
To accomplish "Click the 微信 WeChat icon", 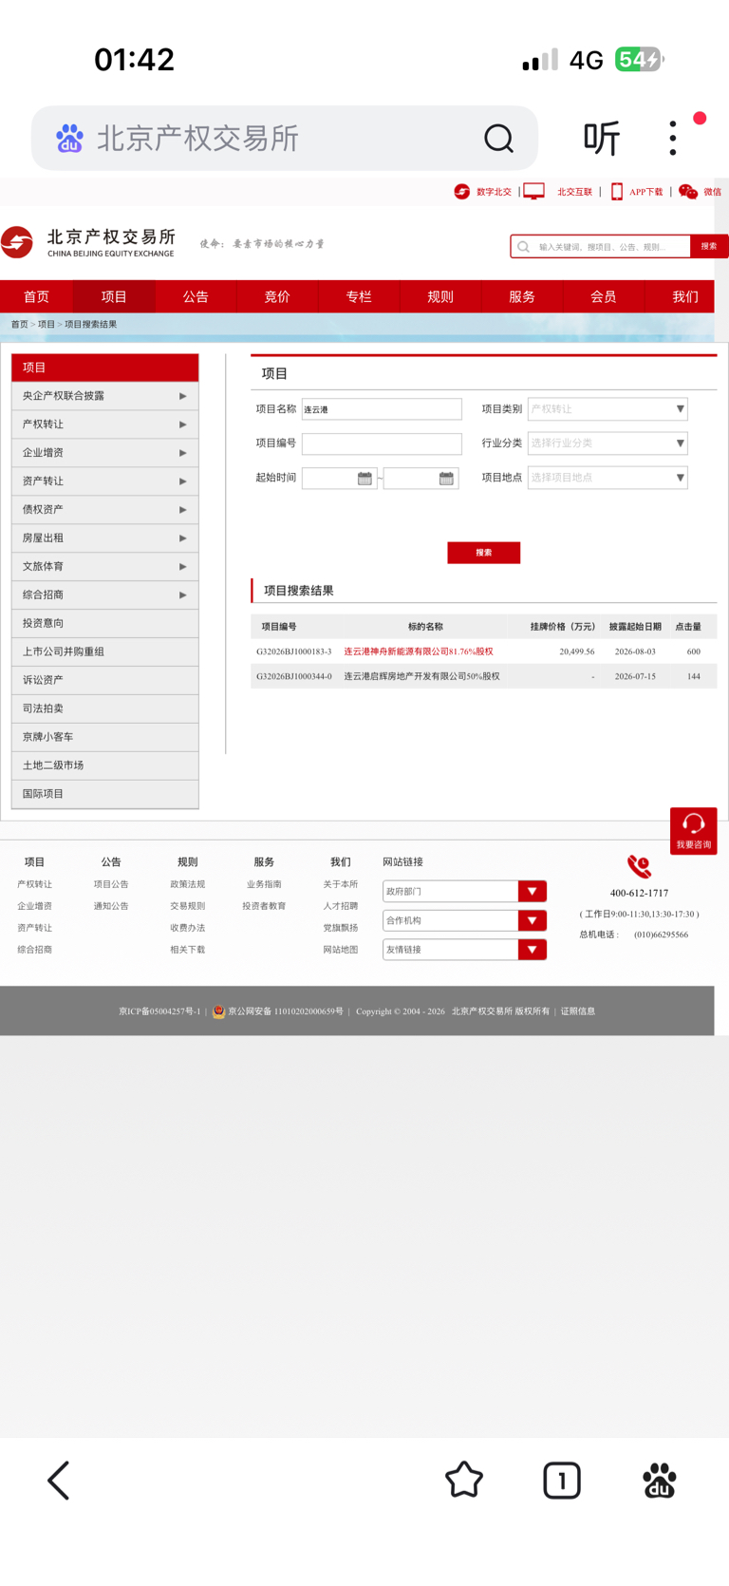I will [x=688, y=192].
